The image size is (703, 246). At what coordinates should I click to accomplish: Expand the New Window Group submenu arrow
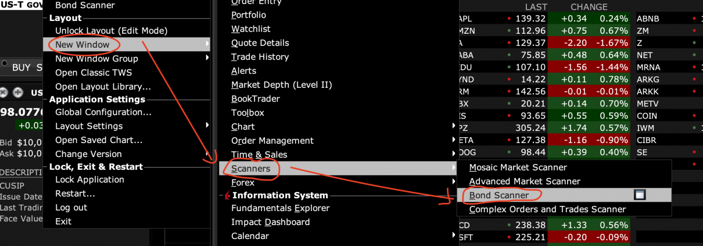coord(207,58)
